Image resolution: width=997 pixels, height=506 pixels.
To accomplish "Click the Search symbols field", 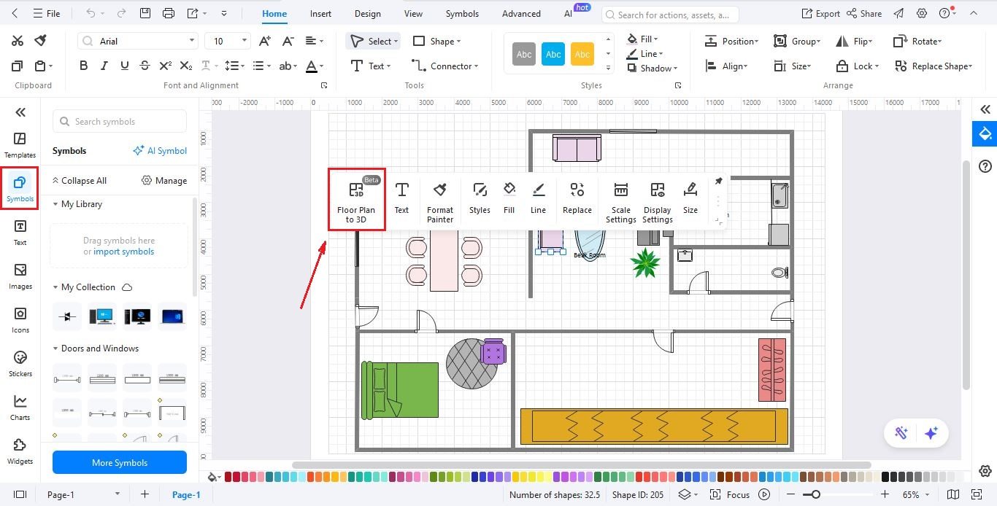I will 120,121.
